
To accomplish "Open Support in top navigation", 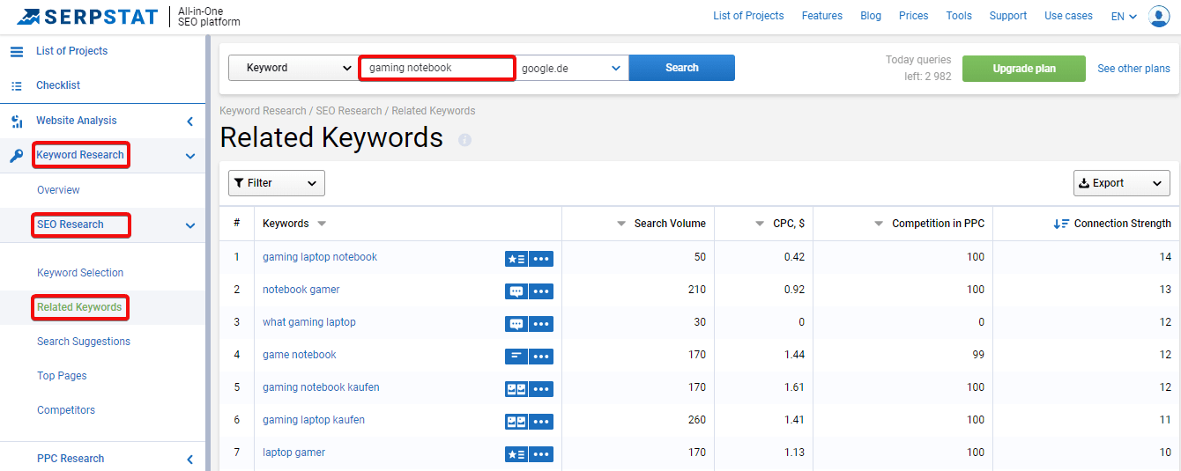I will click(1008, 16).
